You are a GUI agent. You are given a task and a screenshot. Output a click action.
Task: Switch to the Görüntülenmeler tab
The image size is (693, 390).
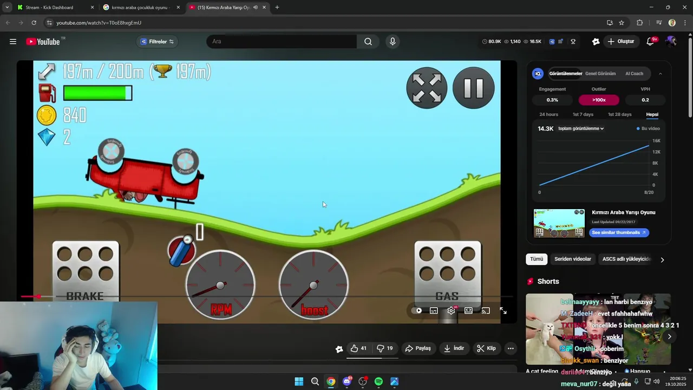point(565,74)
